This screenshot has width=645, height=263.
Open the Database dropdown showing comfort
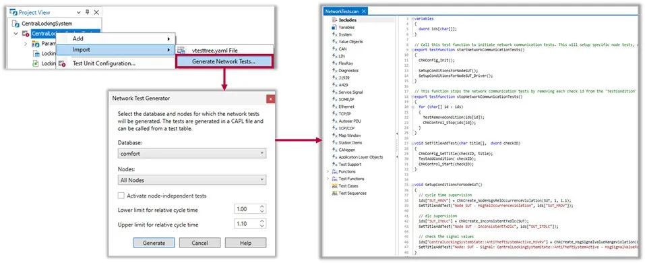pos(191,154)
